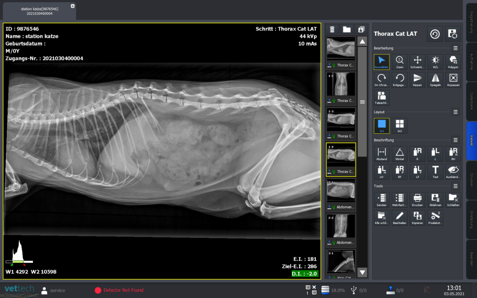The image size is (477, 298).
Task: Click the Detector Not Found status
Action: pyautogui.click(x=123, y=290)
